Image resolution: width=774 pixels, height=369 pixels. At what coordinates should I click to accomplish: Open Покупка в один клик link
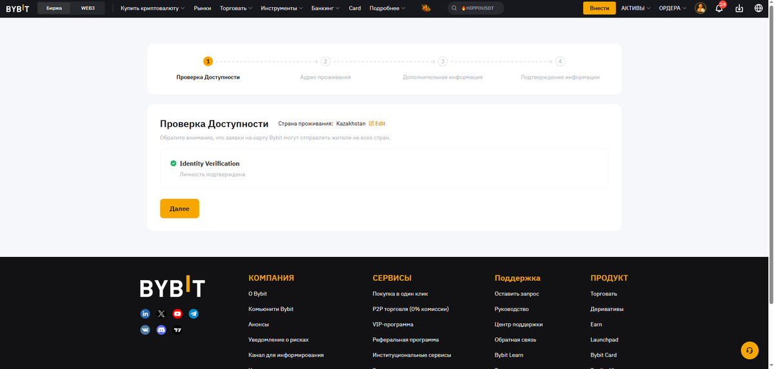(x=401, y=294)
